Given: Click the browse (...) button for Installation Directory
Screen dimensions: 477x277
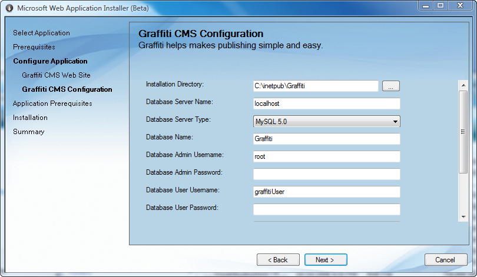Looking at the screenshot, I should [390, 86].
